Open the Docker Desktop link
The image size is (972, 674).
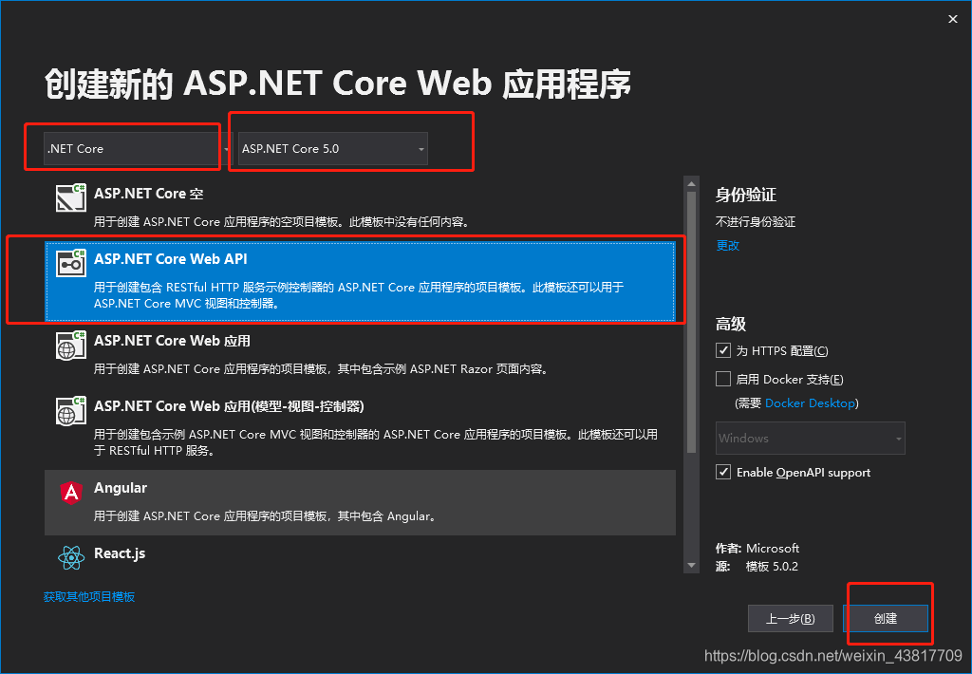(x=810, y=403)
